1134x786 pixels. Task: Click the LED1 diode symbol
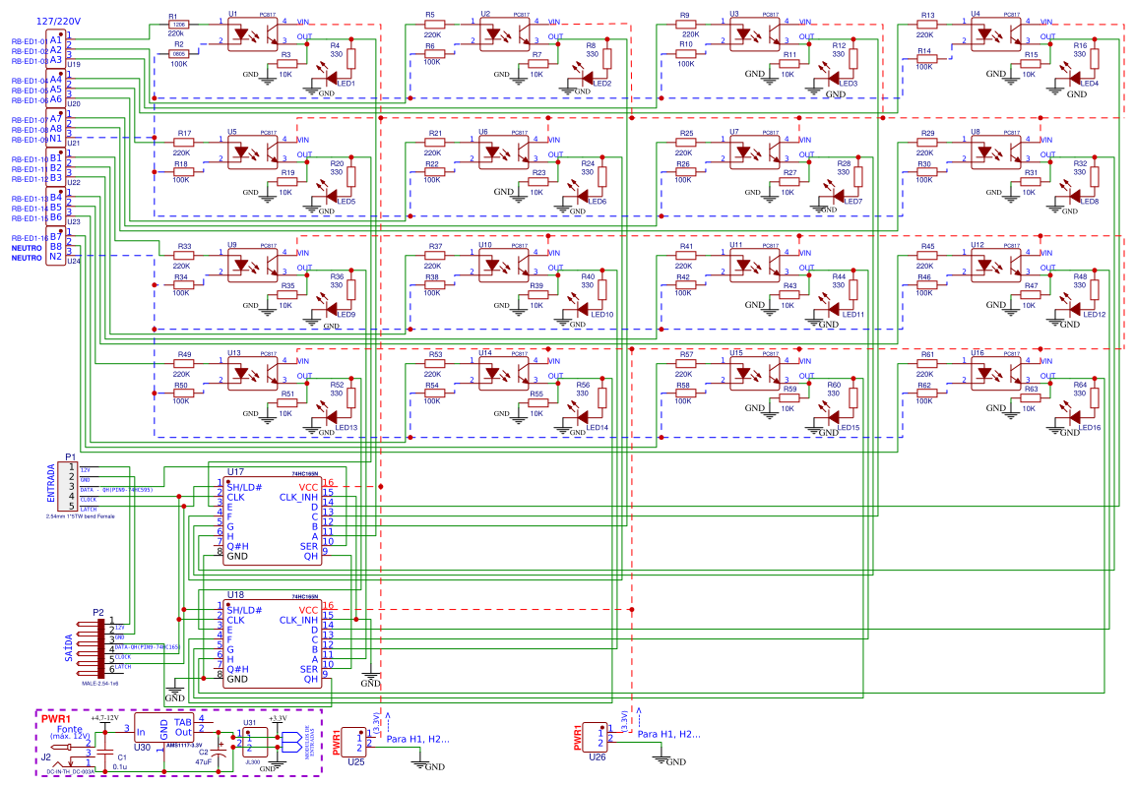point(331,78)
